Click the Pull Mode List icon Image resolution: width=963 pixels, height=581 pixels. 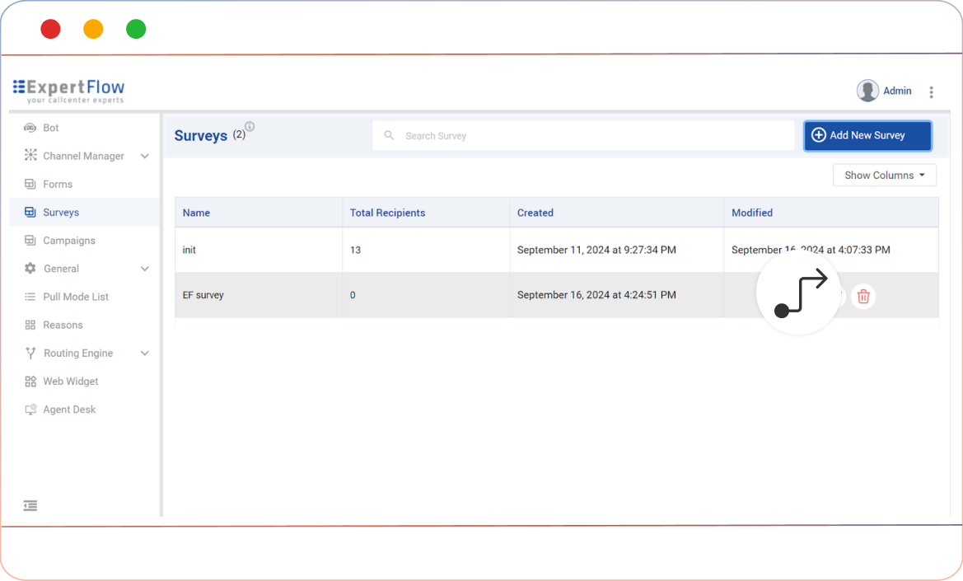click(x=30, y=297)
